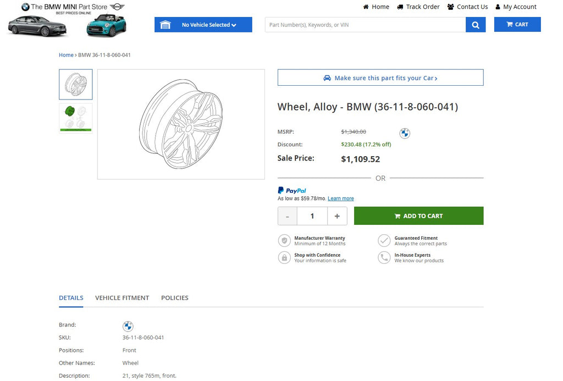Click the struck-through MSRP $1,340.00

point(354,132)
